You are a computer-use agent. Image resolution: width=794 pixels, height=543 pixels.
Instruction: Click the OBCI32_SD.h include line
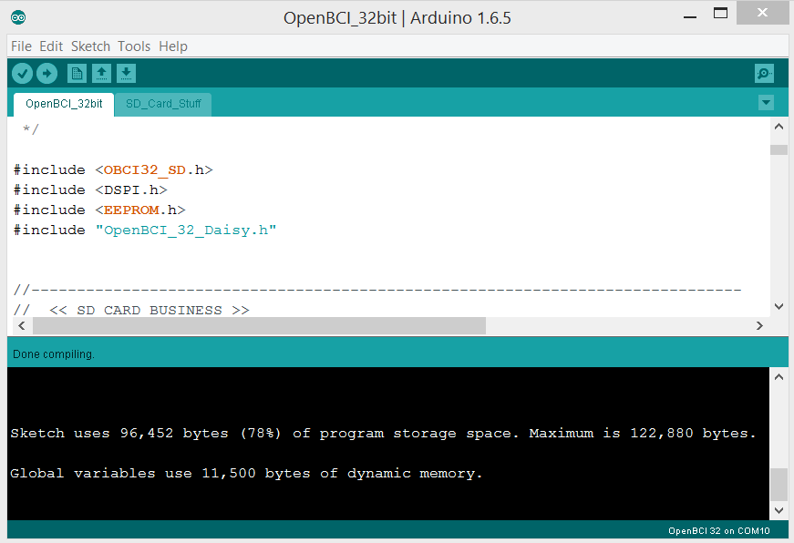[x=113, y=170]
